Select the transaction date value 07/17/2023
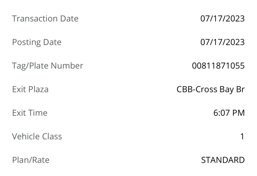Image resolution: width=257 pixels, height=176 pixels. 222,19
